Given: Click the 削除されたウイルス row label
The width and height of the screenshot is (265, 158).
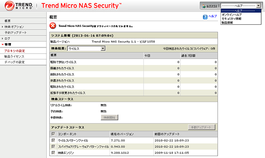Looking at the screenshot, I should coord(62,74).
